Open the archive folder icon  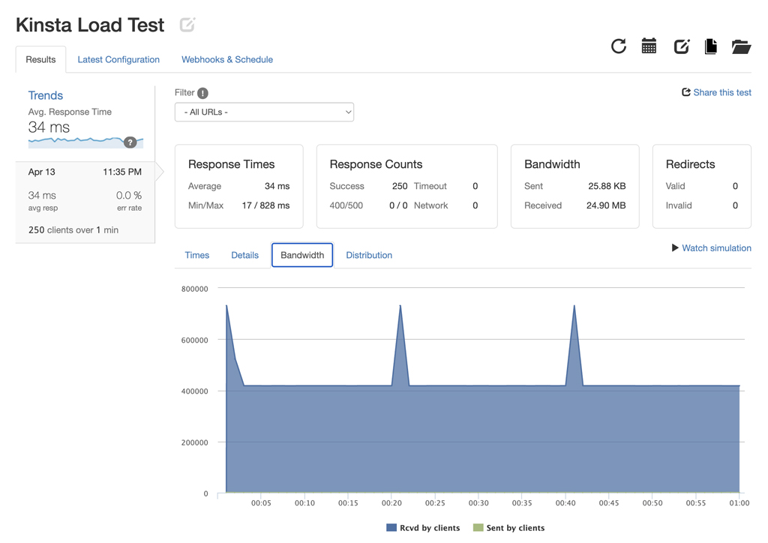pyautogui.click(x=741, y=46)
